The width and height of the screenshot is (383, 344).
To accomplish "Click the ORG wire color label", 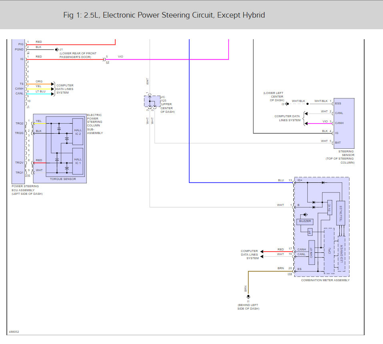I will [39, 82].
